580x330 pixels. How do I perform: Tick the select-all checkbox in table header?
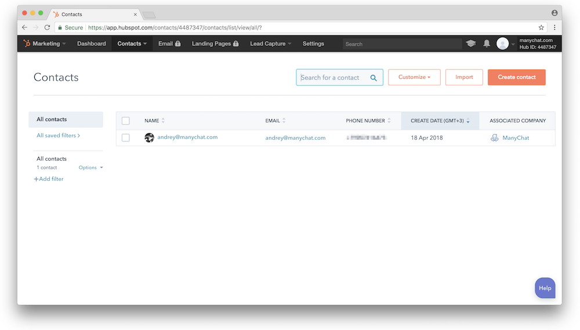126,121
